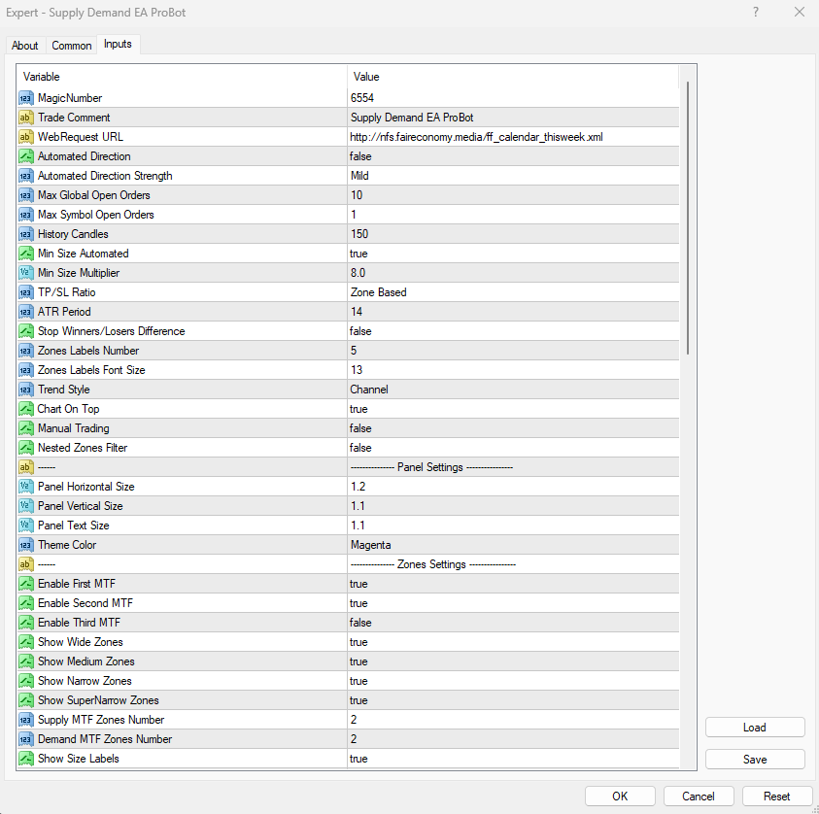The image size is (819, 814).
Task: Click the icon beside TP/SL Ratio
Action: coord(25,292)
